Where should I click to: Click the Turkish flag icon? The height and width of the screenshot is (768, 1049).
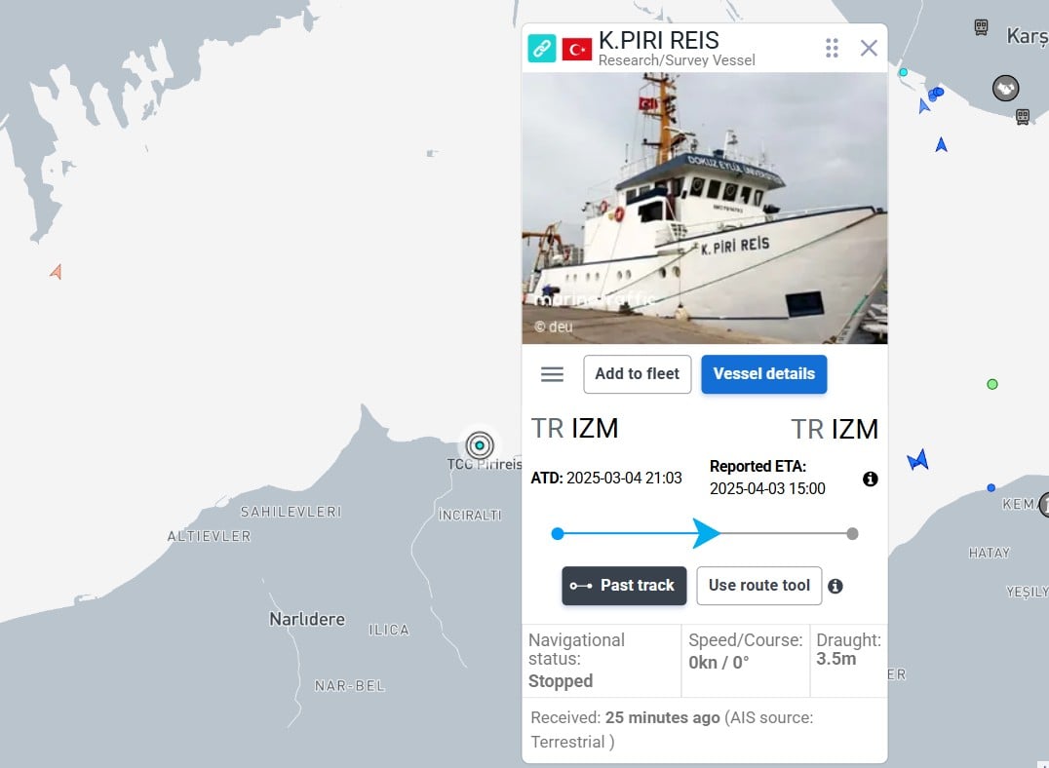pyautogui.click(x=577, y=49)
